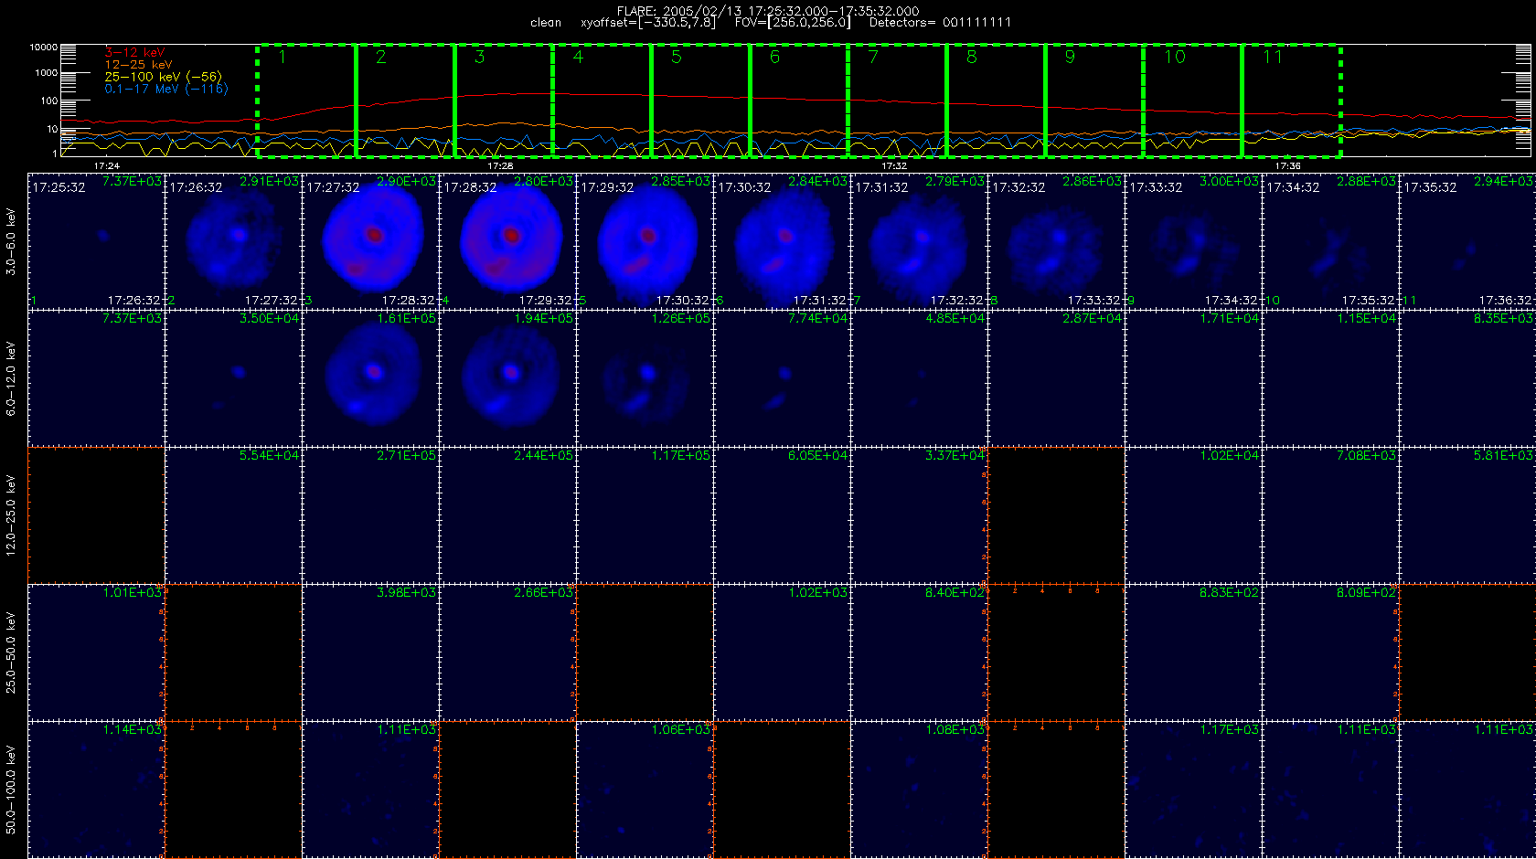Click the orange '12-25 keV' legend entry
Screen dimensions: 1536x859
(x=138, y=65)
